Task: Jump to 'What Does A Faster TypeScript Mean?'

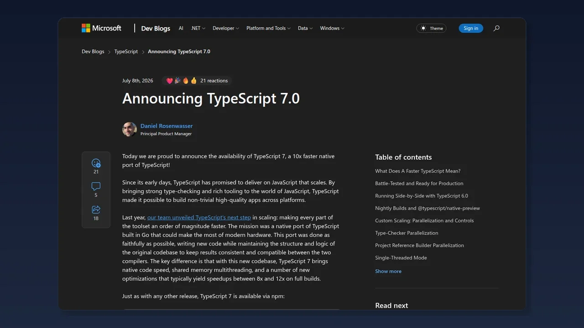Action: point(418,171)
